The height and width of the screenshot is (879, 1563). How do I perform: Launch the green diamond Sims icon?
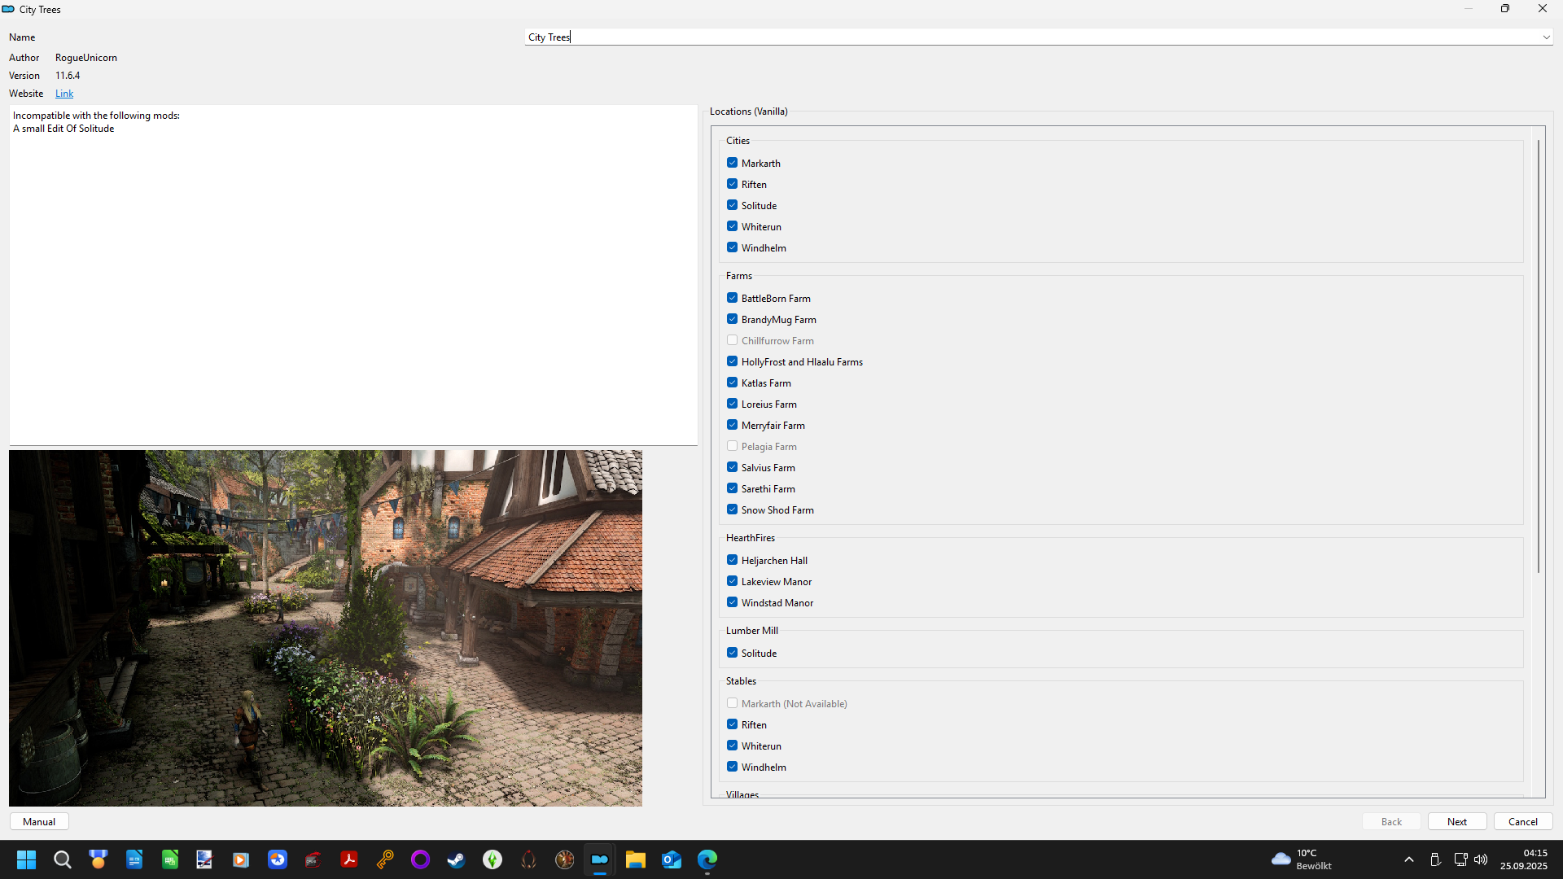[493, 859]
